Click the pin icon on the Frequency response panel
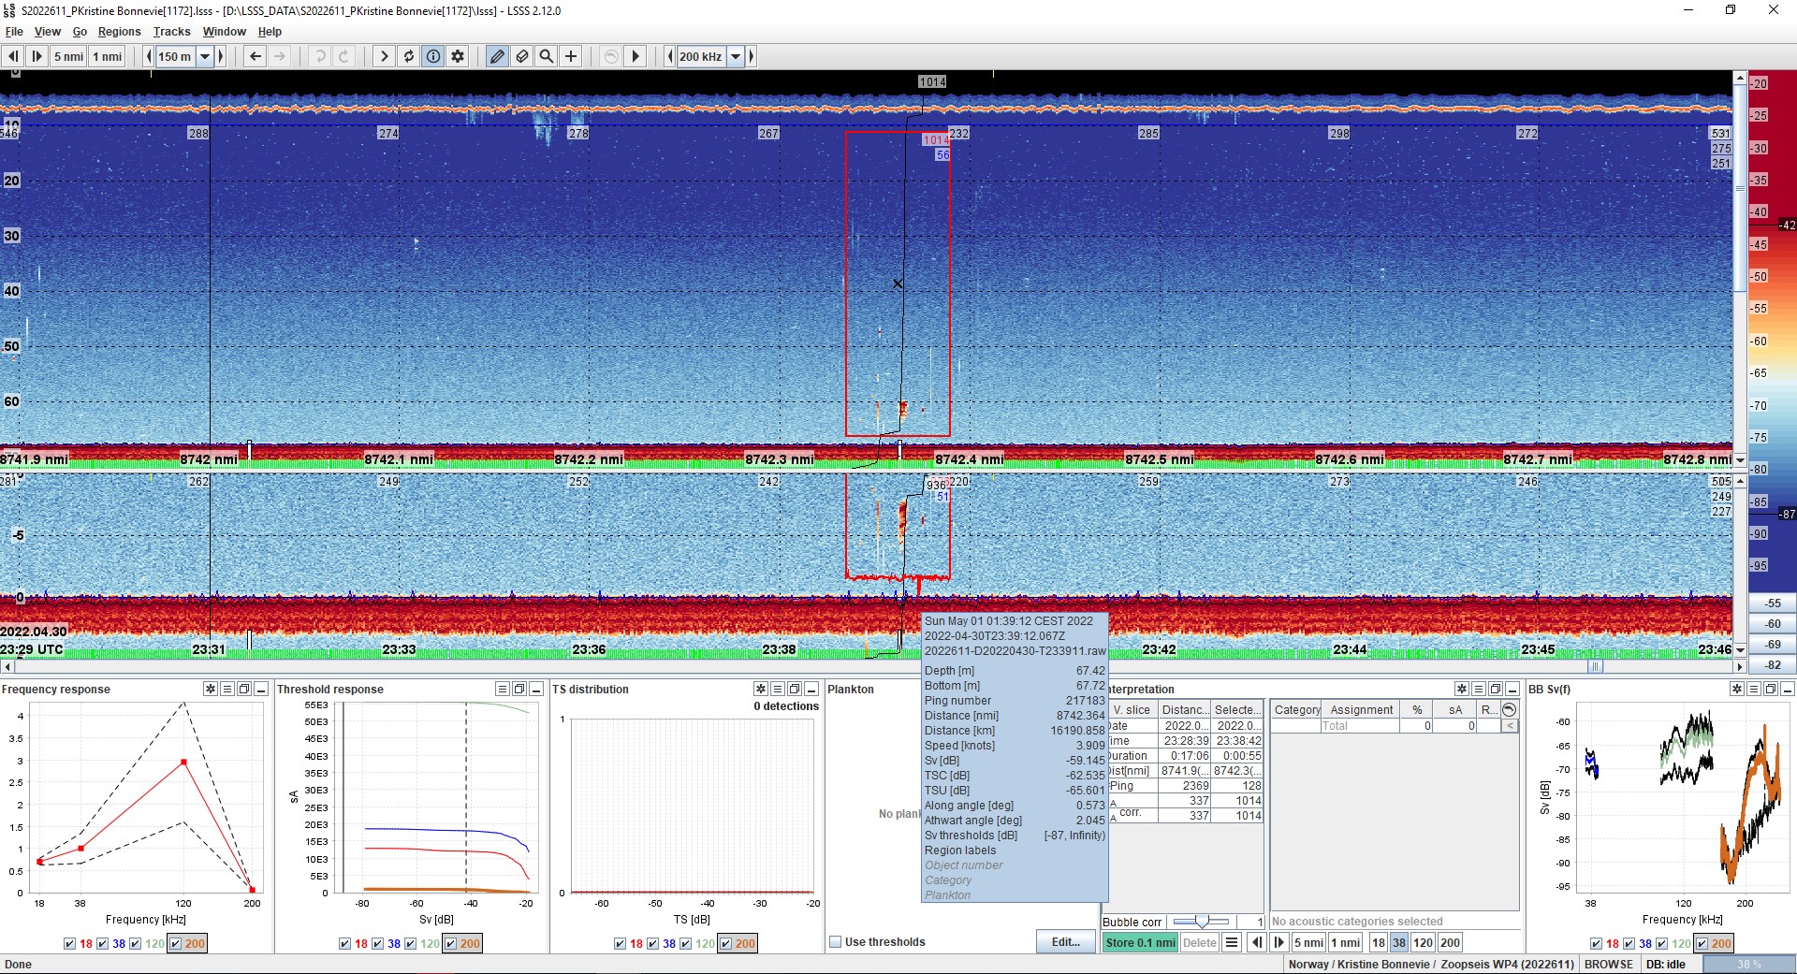The width and height of the screenshot is (1797, 974). (x=210, y=689)
